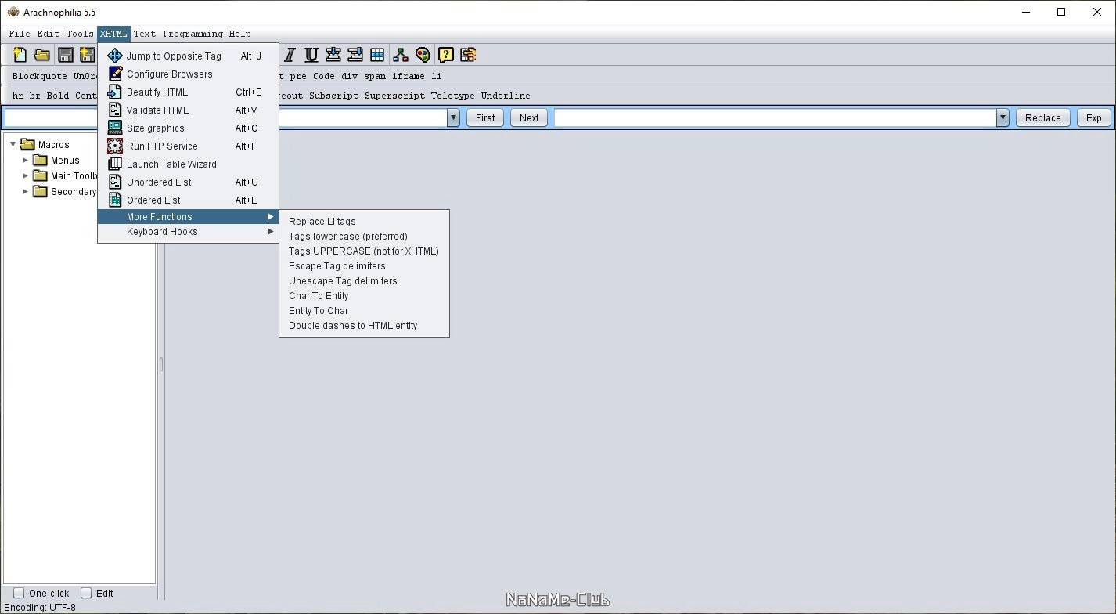Screen dimensions: 1116x614
Task: Open the search field dropdown arrow
Action: click(453, 117)
